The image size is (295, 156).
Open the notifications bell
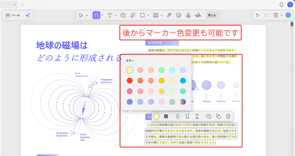pyautogui.click(x=281, y=5)
